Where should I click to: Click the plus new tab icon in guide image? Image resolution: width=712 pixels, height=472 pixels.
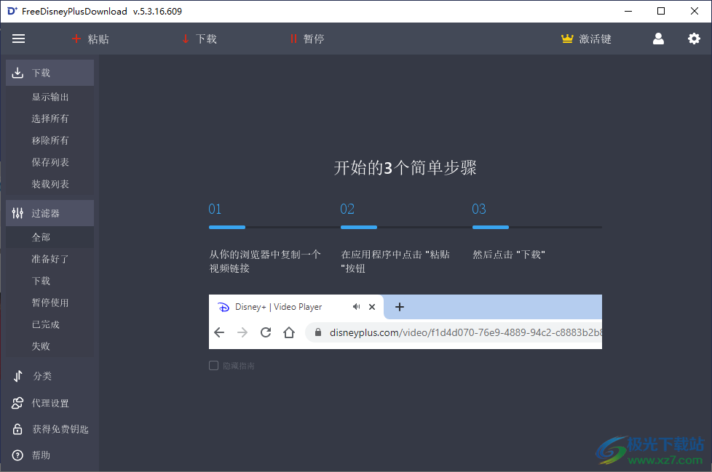[x=400, y=307]
